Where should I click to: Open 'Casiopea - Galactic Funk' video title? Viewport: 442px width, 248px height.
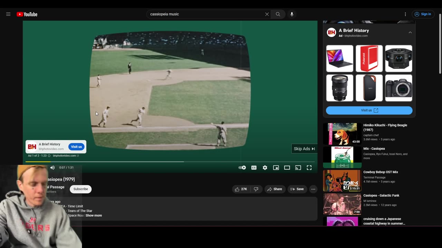381,196
